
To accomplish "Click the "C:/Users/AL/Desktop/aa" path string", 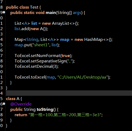I will pyautogui.click(x=83, y=77).
